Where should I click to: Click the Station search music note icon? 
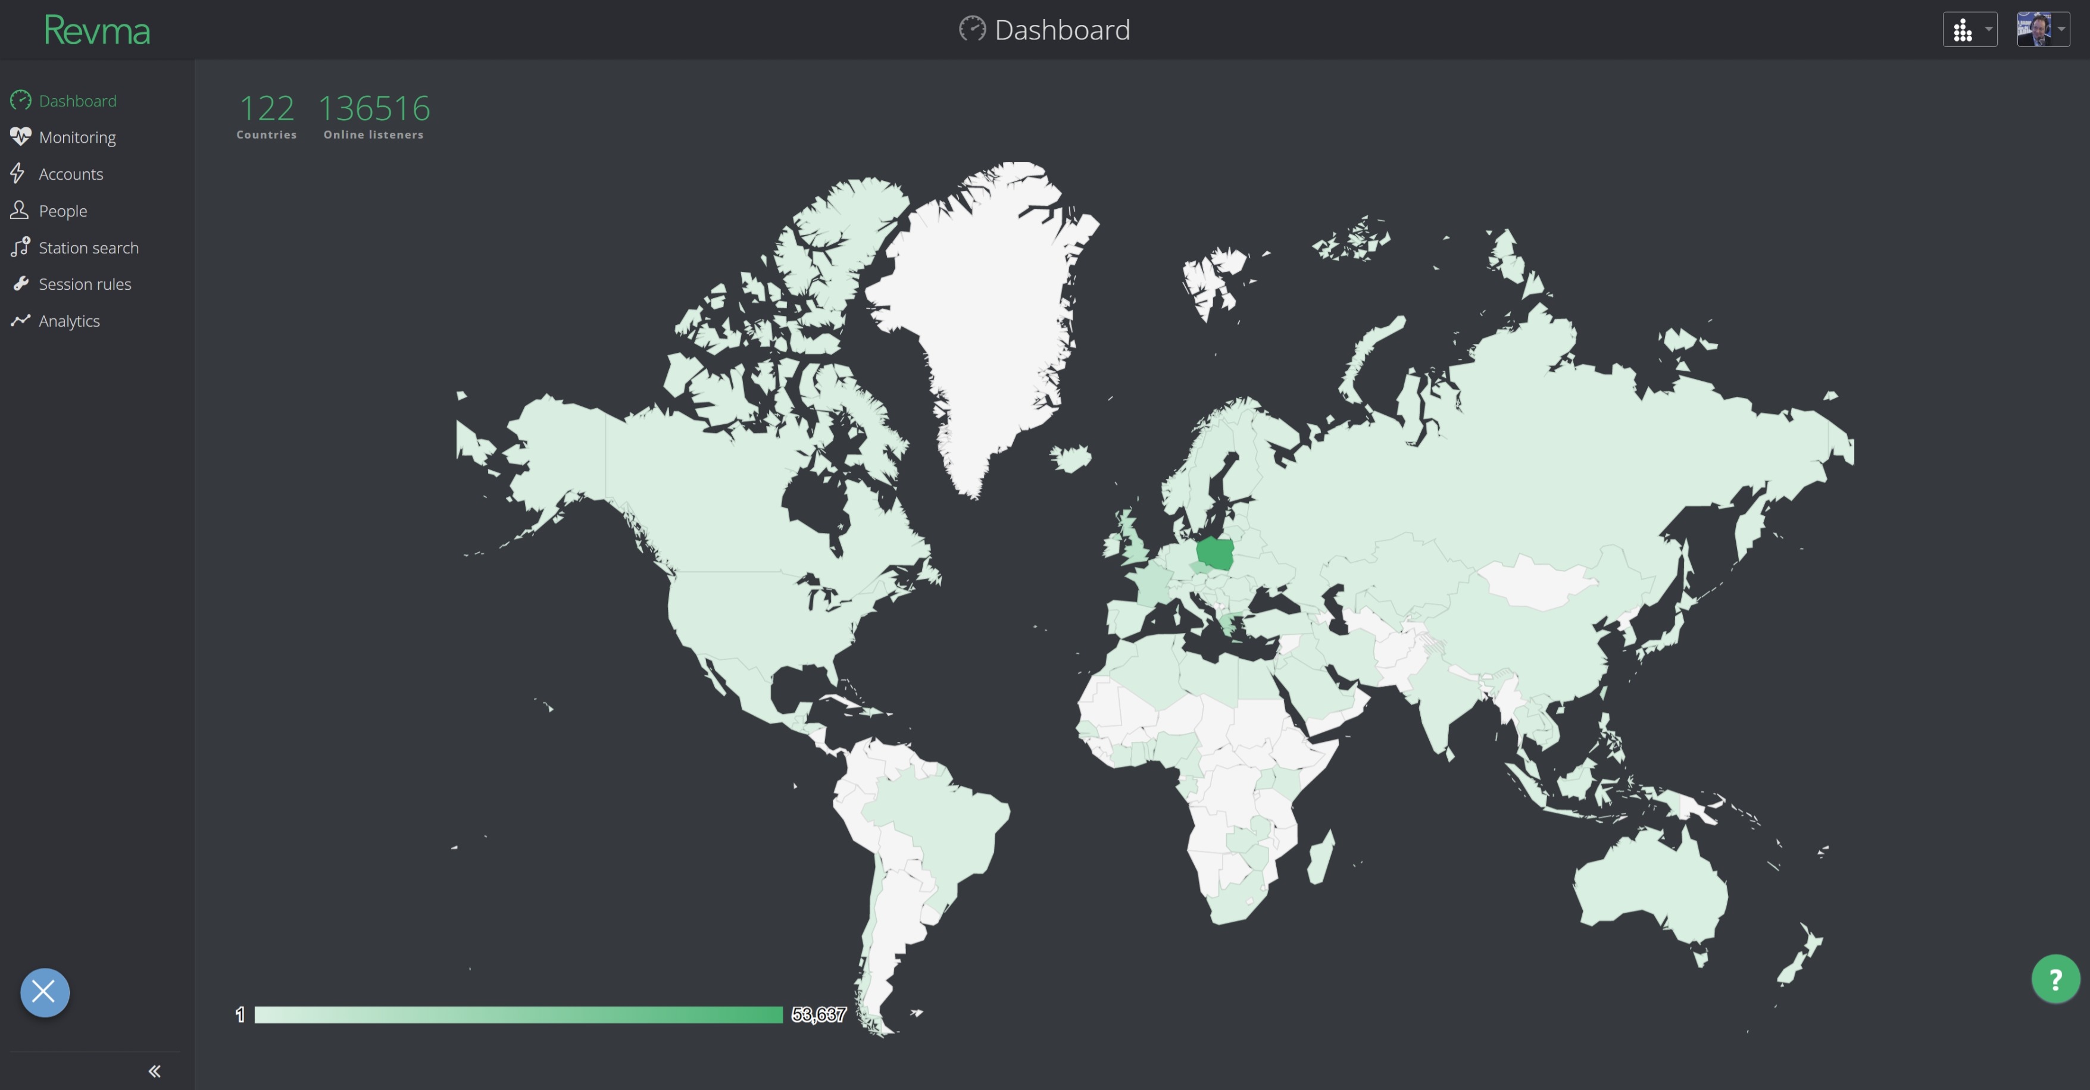pyautogui.click(x=20, y=246)
